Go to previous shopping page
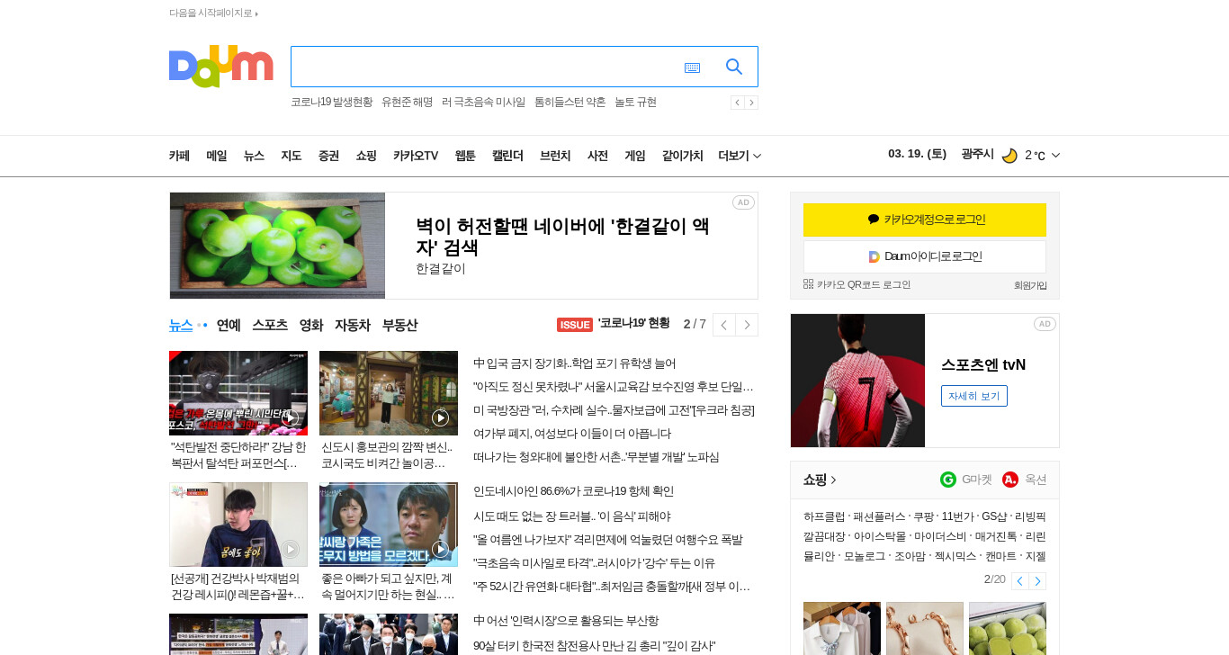The image size is (1229, 655). [1019, 581]
